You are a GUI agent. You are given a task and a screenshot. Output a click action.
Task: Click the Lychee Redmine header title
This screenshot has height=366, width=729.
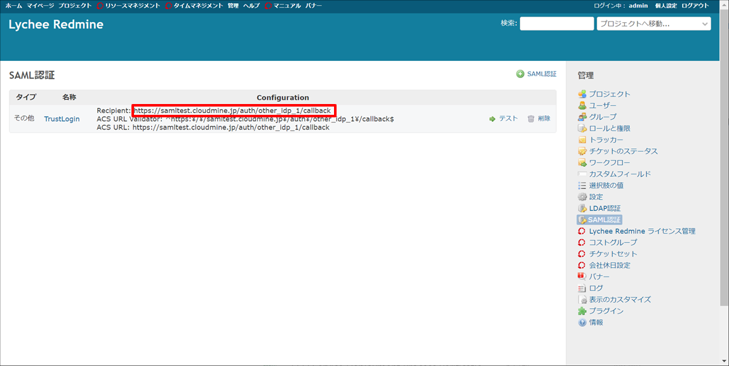tap(56, 25)
